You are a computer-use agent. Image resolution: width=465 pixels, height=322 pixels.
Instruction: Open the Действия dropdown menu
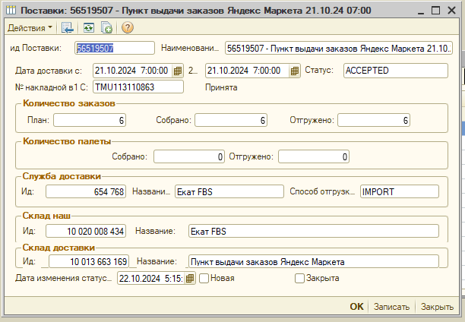click(x=30, y=28)
